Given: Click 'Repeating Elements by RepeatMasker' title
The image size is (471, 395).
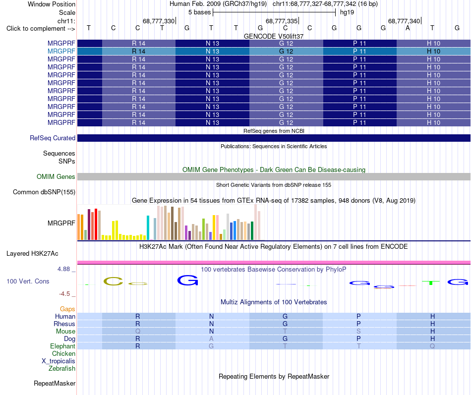Looking at the screenshot, I should (x=274, y=376).
